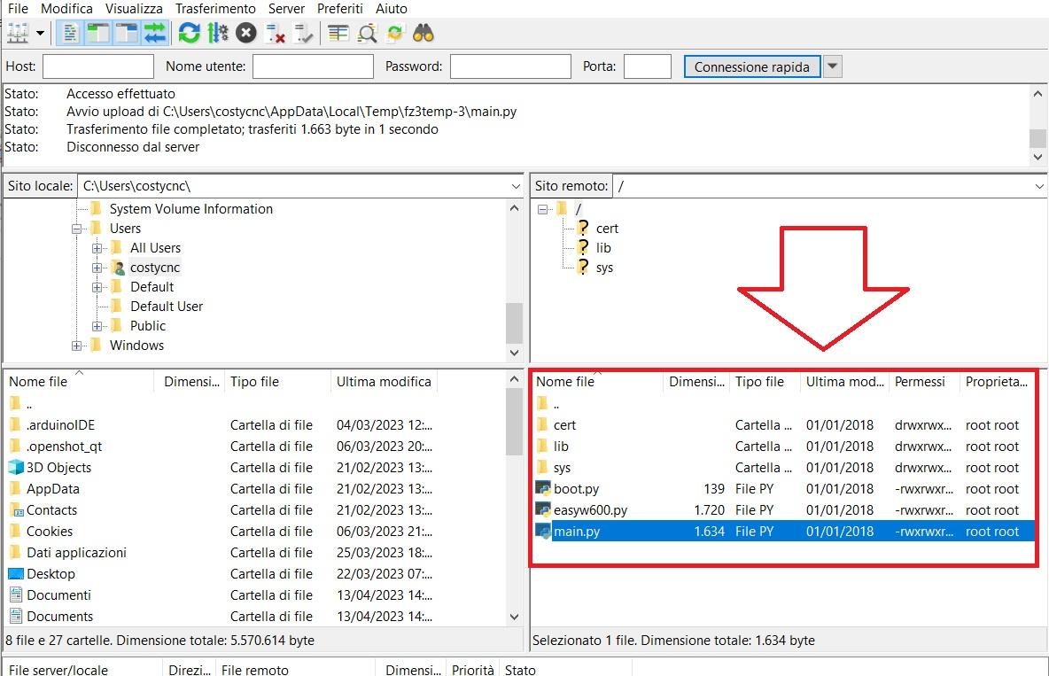Open the Preferiti menu
This screenshot has width=1049, height=676.
(x=340, y=9)
